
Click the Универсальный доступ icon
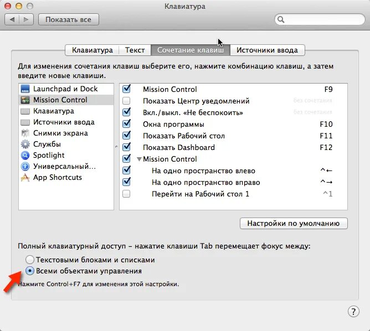25,166
